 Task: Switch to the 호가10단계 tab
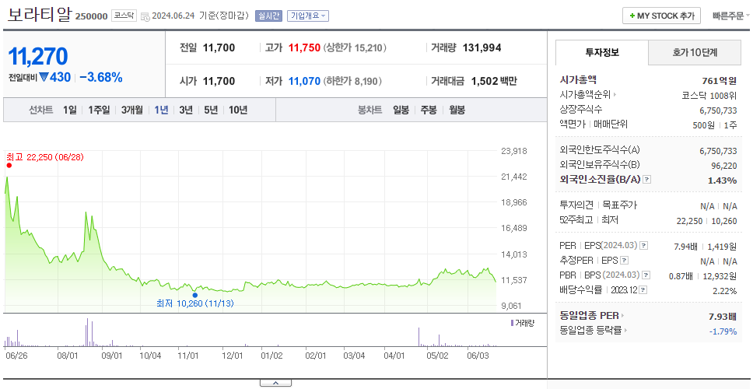[x=695, y=52]
